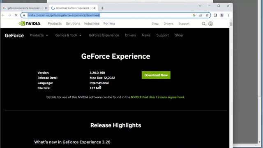Open NVIDIA top Products menu

55,23
